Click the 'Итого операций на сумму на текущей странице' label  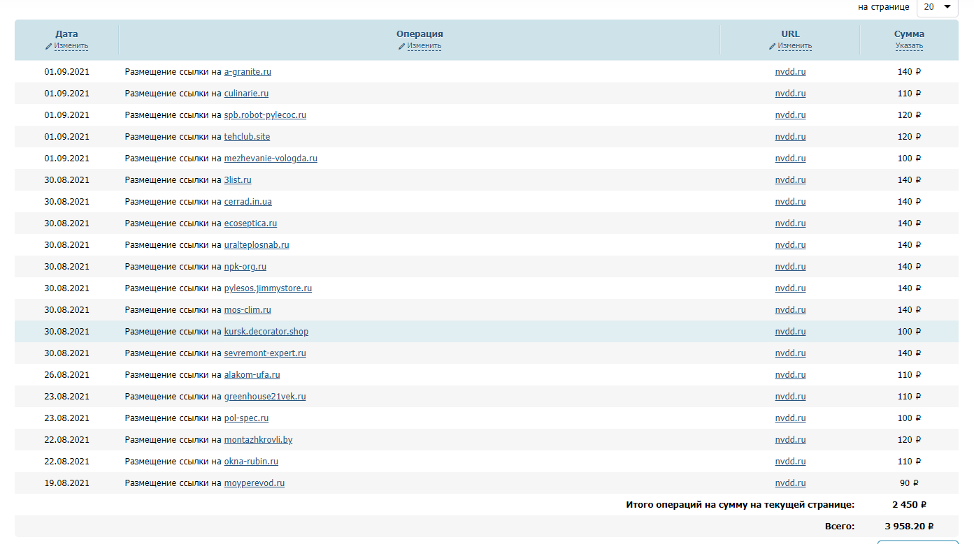click(740, 505)
